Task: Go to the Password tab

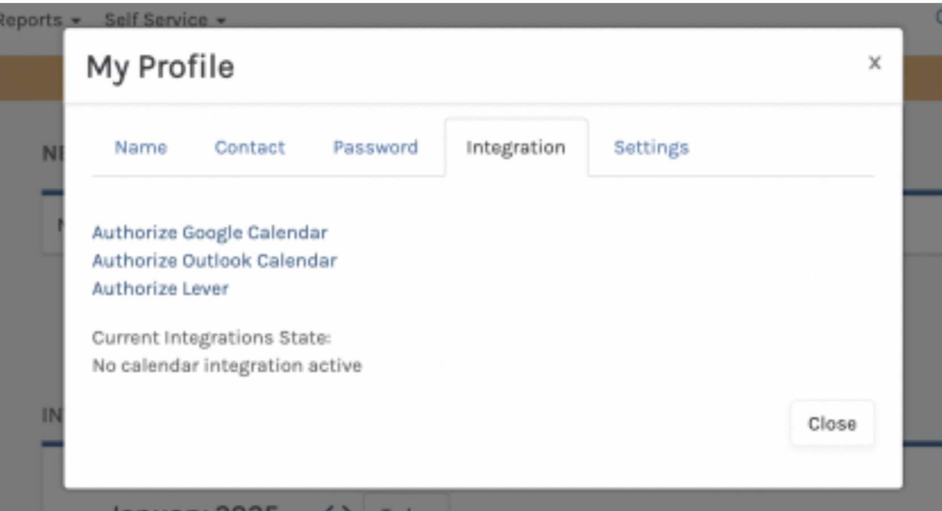Action: pos(375,147)
